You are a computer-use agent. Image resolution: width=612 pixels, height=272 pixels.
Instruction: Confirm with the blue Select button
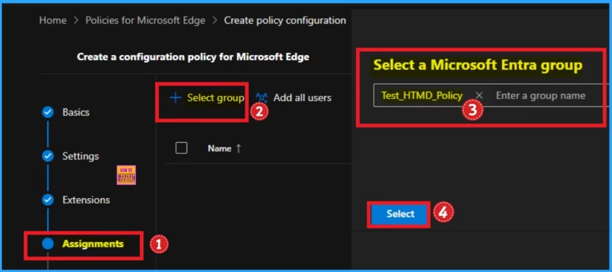click(400, 214)
